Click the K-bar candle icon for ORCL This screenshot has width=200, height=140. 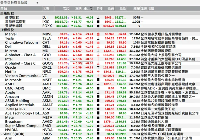(98, 68)
